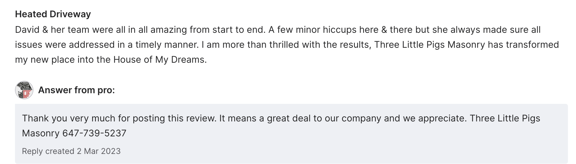Click the "Heated Driveway" review title

pos(53,14)
